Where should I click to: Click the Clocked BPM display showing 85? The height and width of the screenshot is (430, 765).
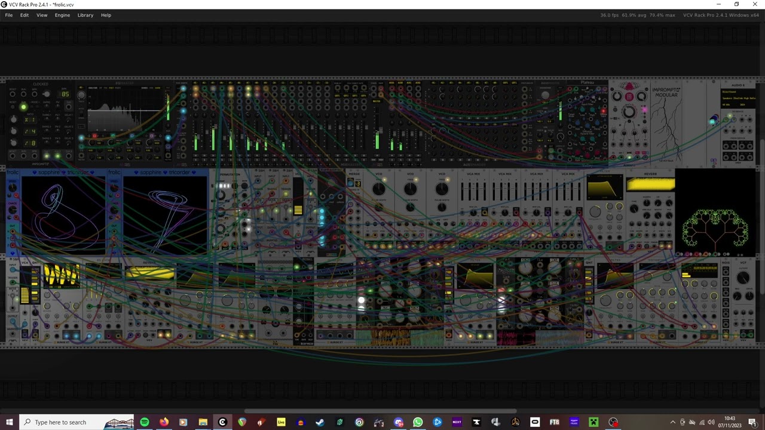click(65, 94)
